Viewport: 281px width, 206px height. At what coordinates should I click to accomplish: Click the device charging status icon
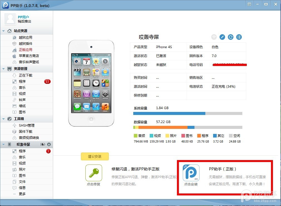click(43, 144)
